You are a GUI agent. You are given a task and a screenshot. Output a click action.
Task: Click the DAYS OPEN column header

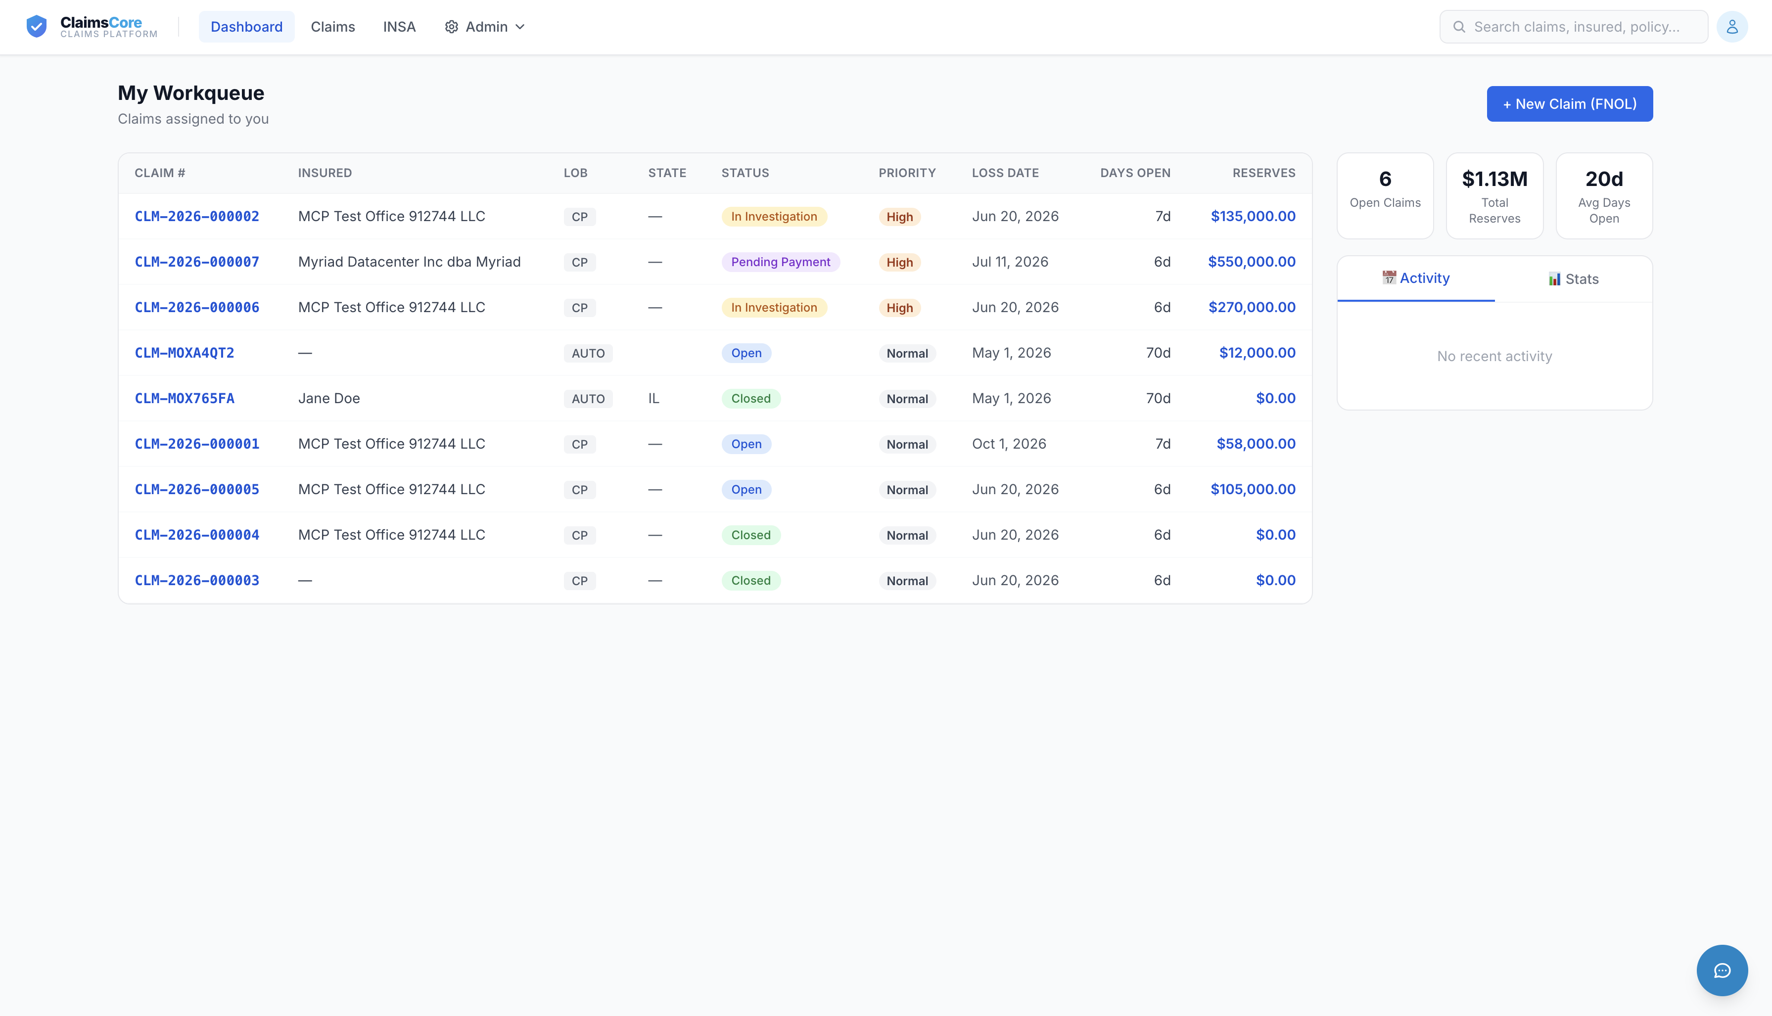(x=1135, y=173)
